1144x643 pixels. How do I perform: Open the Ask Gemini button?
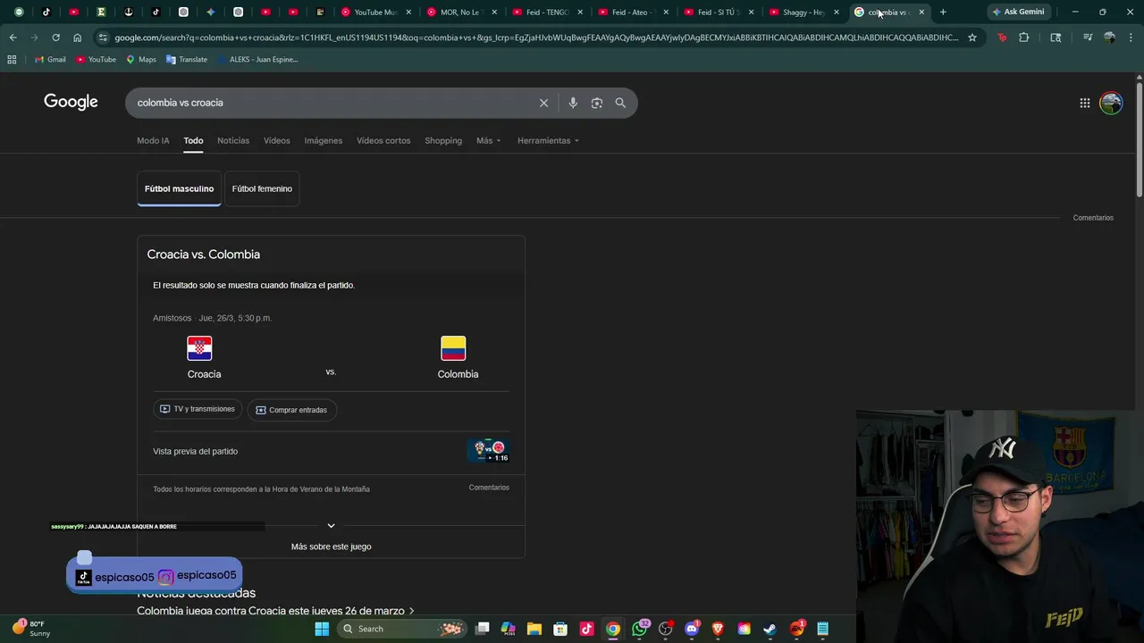pos(1018,12)
